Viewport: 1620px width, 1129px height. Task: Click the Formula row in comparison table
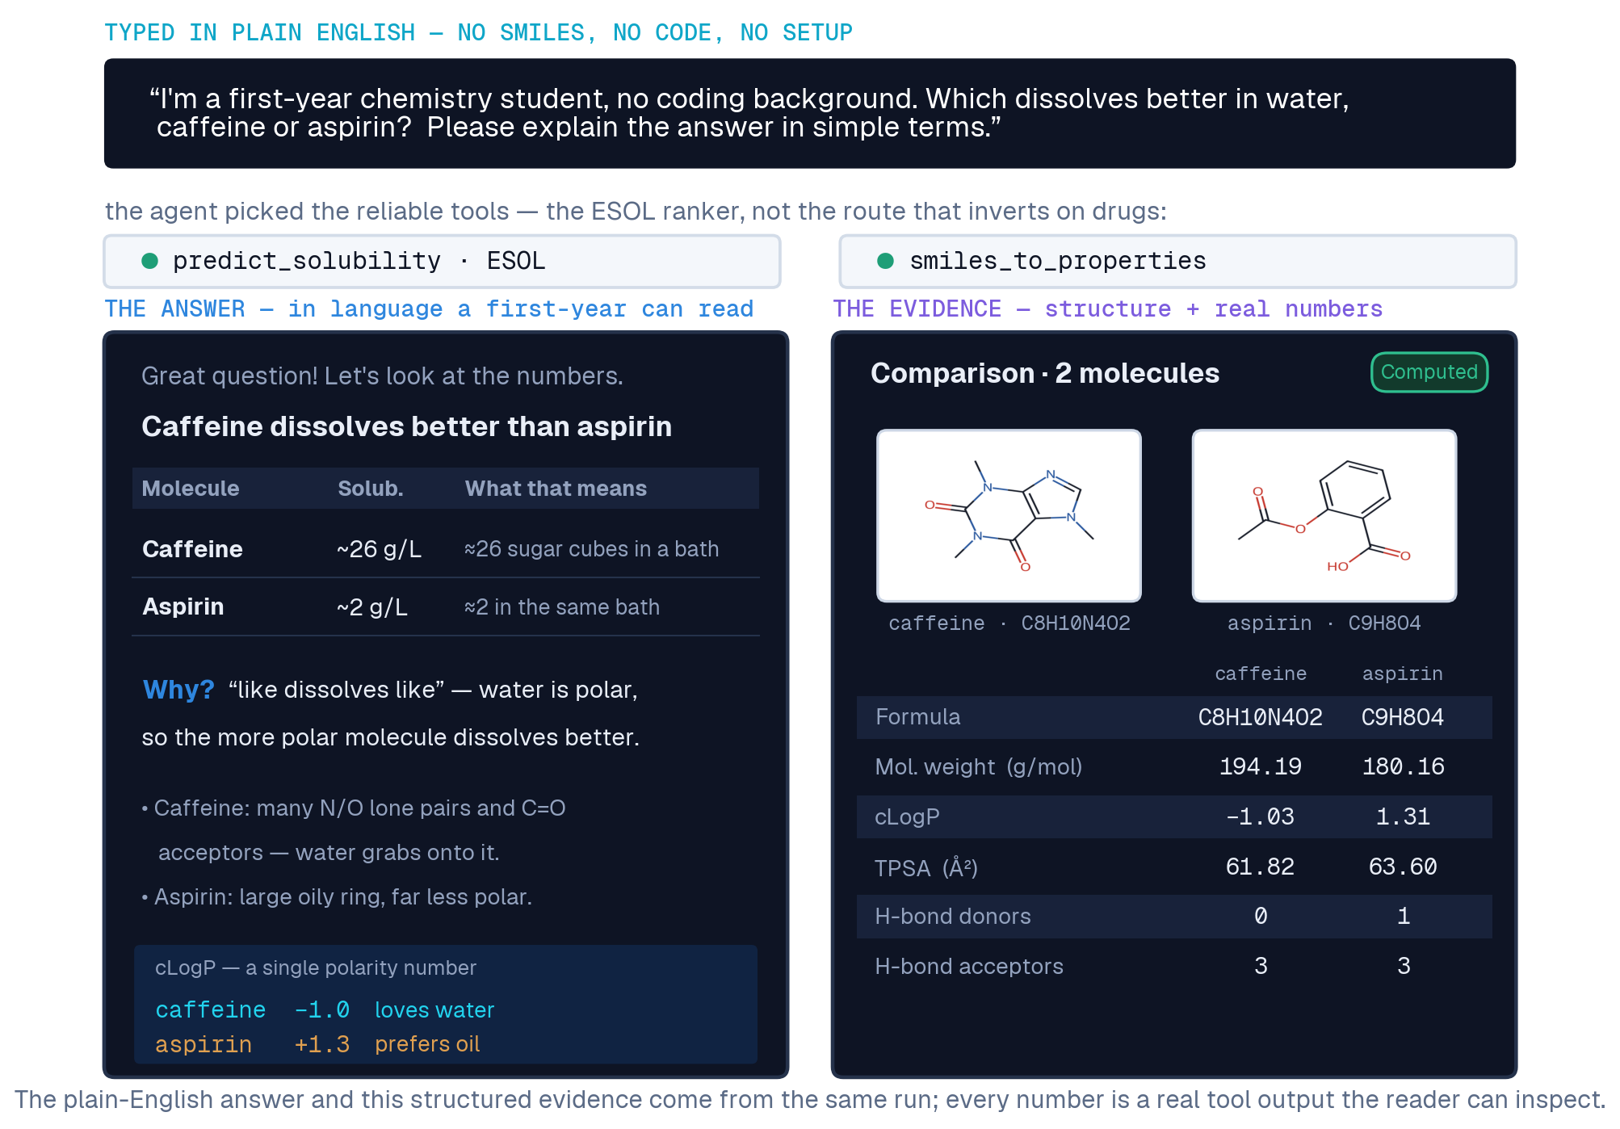point(1174,717)
